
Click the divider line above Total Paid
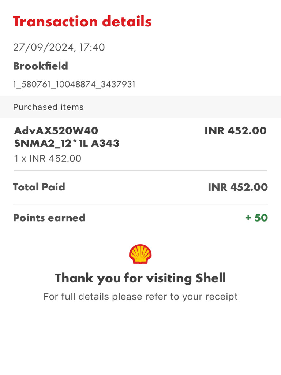tap(140, 171)
